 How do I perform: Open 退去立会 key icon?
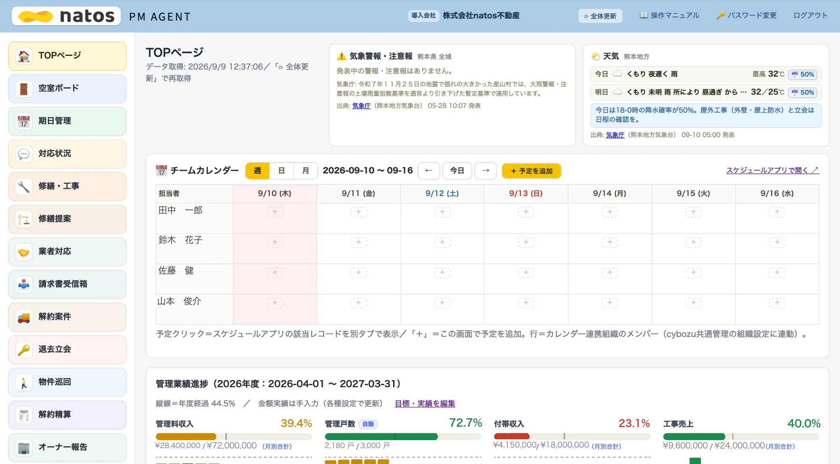point(24,349)
